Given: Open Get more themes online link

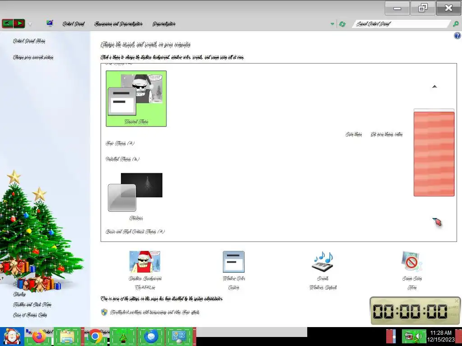Looking at the screenshot, I should click(x=387, y=134).
